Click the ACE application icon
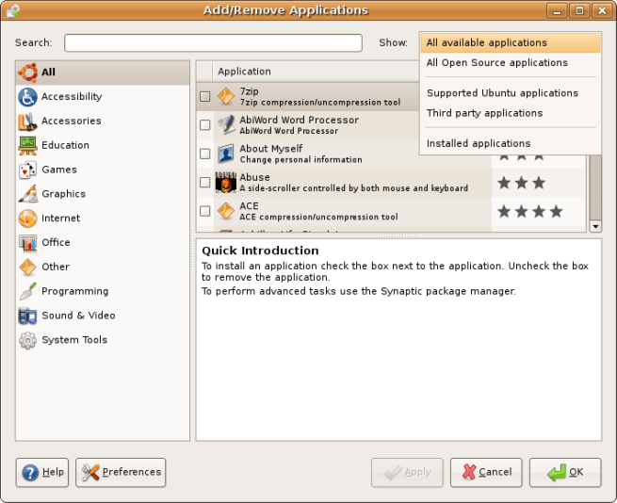The width and height of the screenshot is (617, 503). (226, 211)
